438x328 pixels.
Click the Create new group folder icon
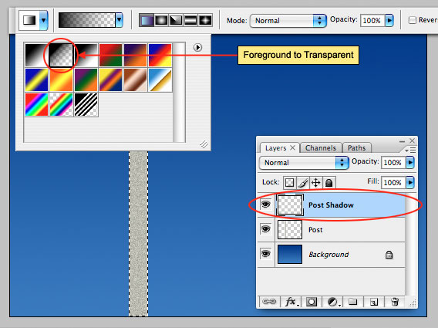click(x=353, y=302)
